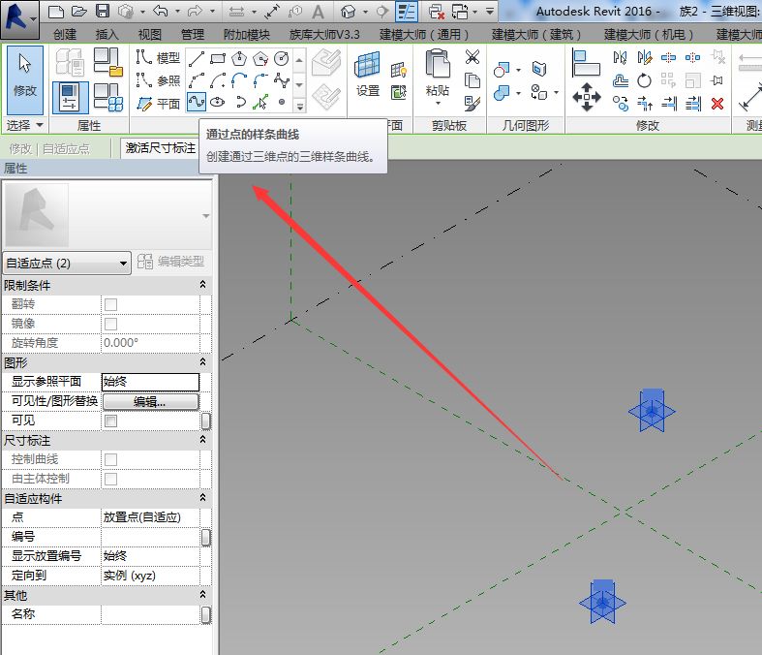The height and width of the screenshot is (655, 762).
Task: Open the Default 3D View house icon
Action: [348, 12]
